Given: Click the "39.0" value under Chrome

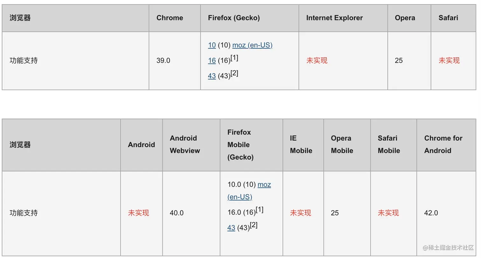Looking at the screenshot, I should tap(163, 61).
